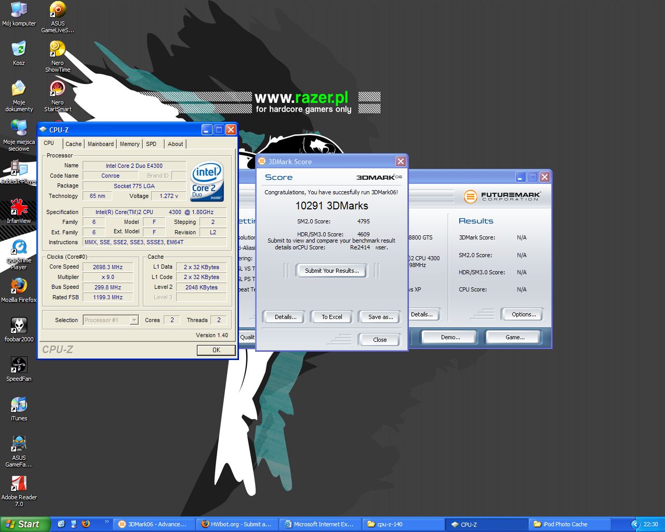Expand the quick launch chevron

tap(107, 522)
